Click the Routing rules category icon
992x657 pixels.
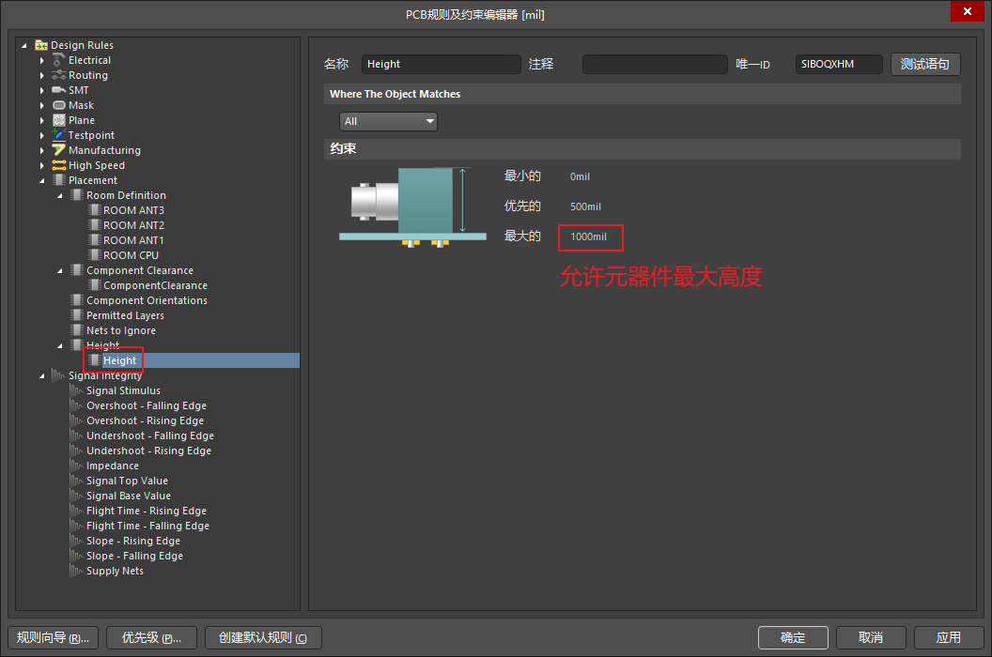point(58,75)
